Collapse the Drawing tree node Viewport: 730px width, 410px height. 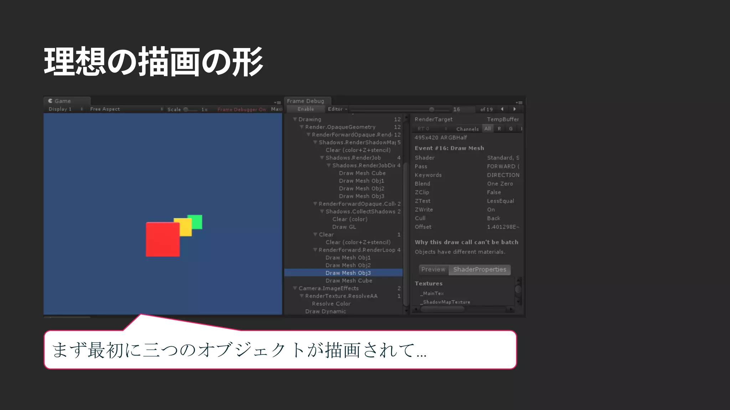click(x=295, y=119)
